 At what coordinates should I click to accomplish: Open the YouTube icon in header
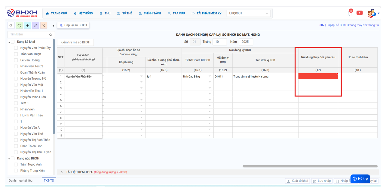(360, 13)
